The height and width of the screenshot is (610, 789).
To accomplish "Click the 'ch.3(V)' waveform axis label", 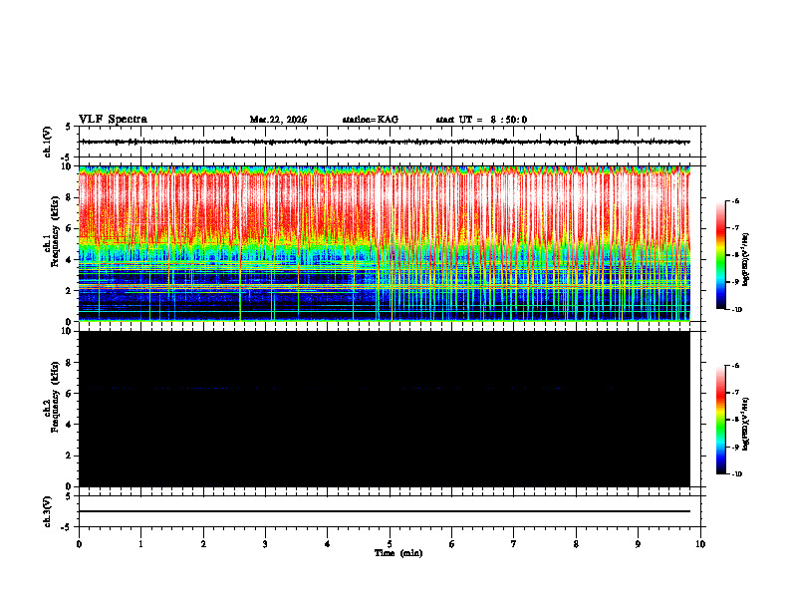I will click(48, 511).
